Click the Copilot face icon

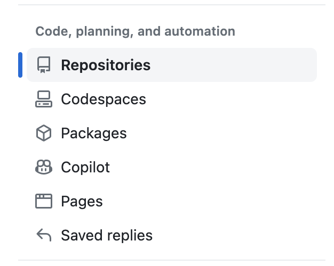click(44, 167)
